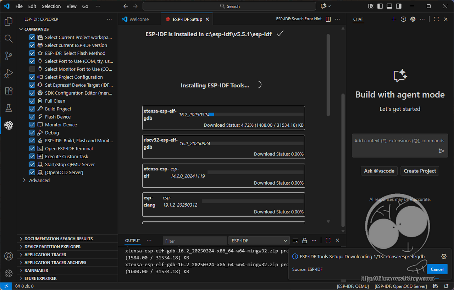The height and width of the screenshot is (290, 454).
Task: Toggle panel layout icon
Action: coord(389,6)
